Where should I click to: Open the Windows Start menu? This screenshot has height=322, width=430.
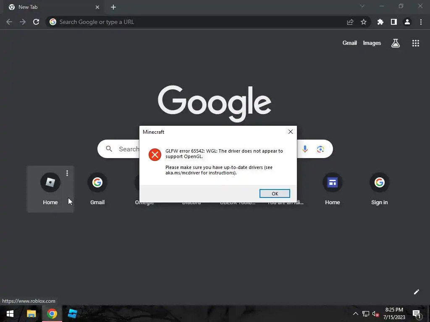pyautogui.click(x=10, y=314)
